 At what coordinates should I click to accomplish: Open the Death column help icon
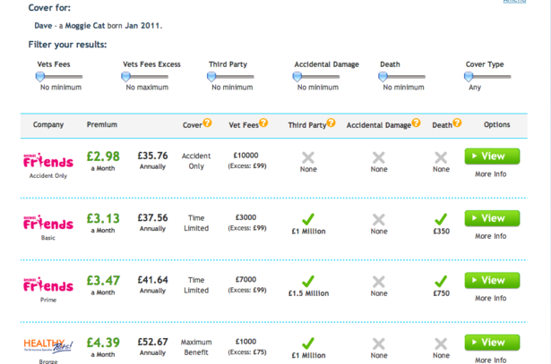(457, 123)
